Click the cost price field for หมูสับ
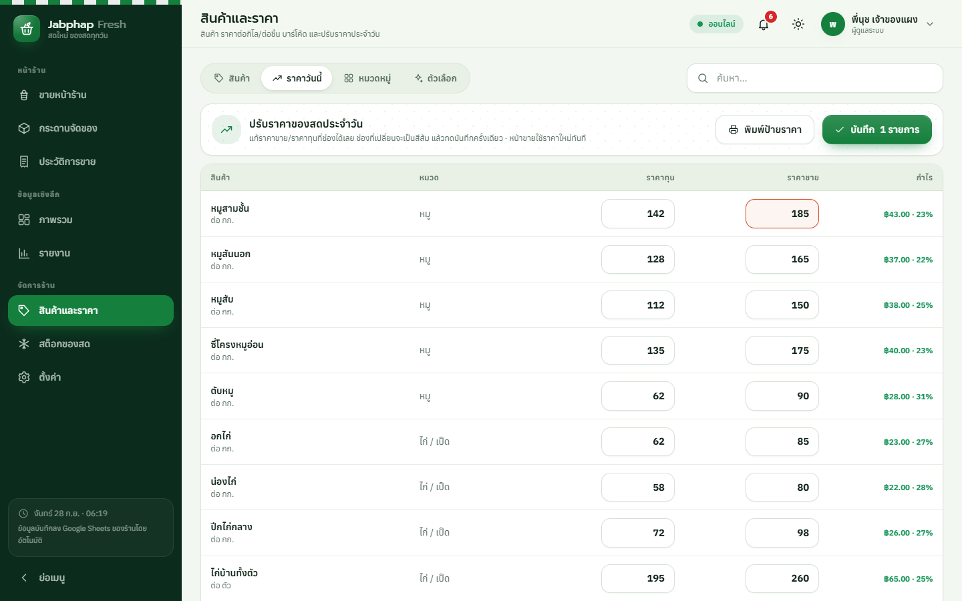The height and width of the screenshot is (601, 962). [x=638, y=305]
